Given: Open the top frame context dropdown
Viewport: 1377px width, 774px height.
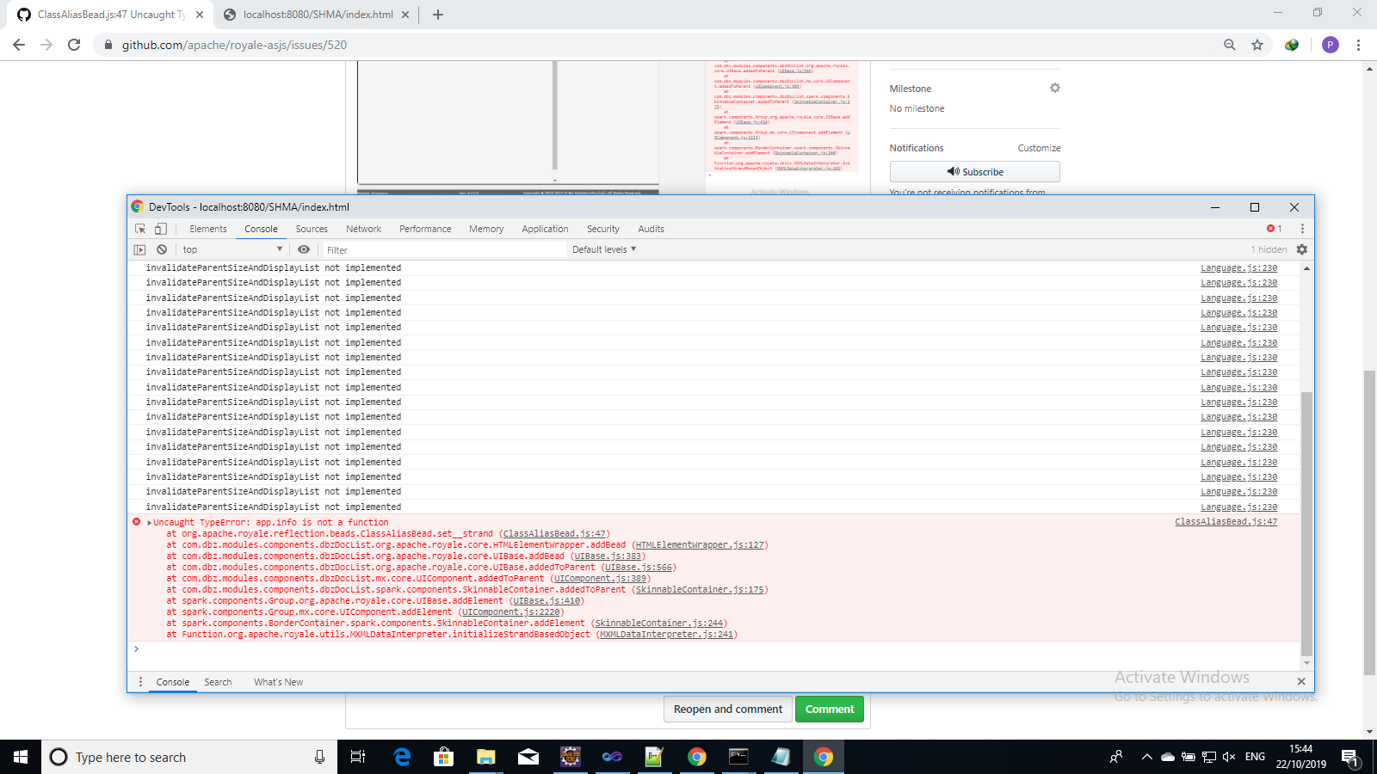Looking at the screenshot, I should click(x=231, y=249).
